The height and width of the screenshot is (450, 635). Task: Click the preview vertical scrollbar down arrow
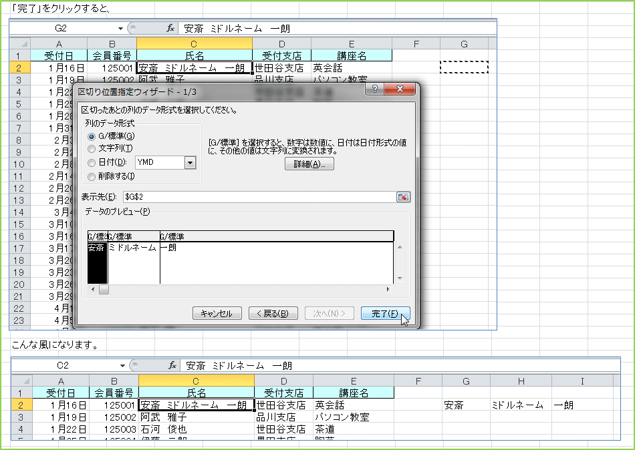(400, 278)
